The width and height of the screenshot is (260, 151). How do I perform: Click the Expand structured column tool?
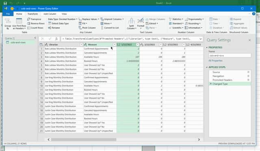click(x=236, y=19)
